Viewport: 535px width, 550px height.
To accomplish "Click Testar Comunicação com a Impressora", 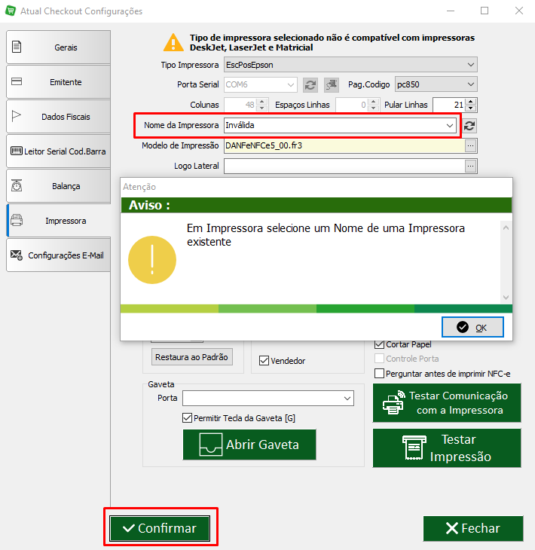I will tap(447, 402).
